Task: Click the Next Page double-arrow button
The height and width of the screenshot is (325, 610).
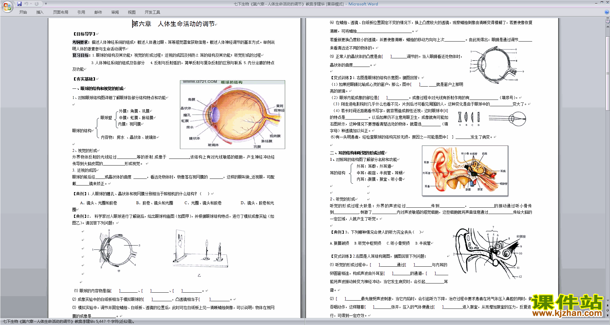Action: (607, 315)
